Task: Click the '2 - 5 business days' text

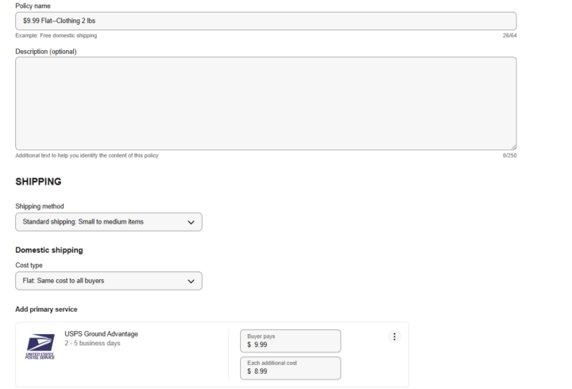Action: [92, 344]
